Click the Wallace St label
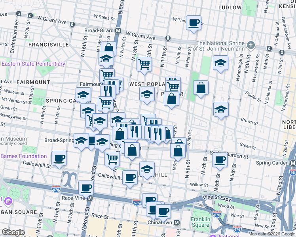Screen dimensions: 296x237 [x=14, y=92]
